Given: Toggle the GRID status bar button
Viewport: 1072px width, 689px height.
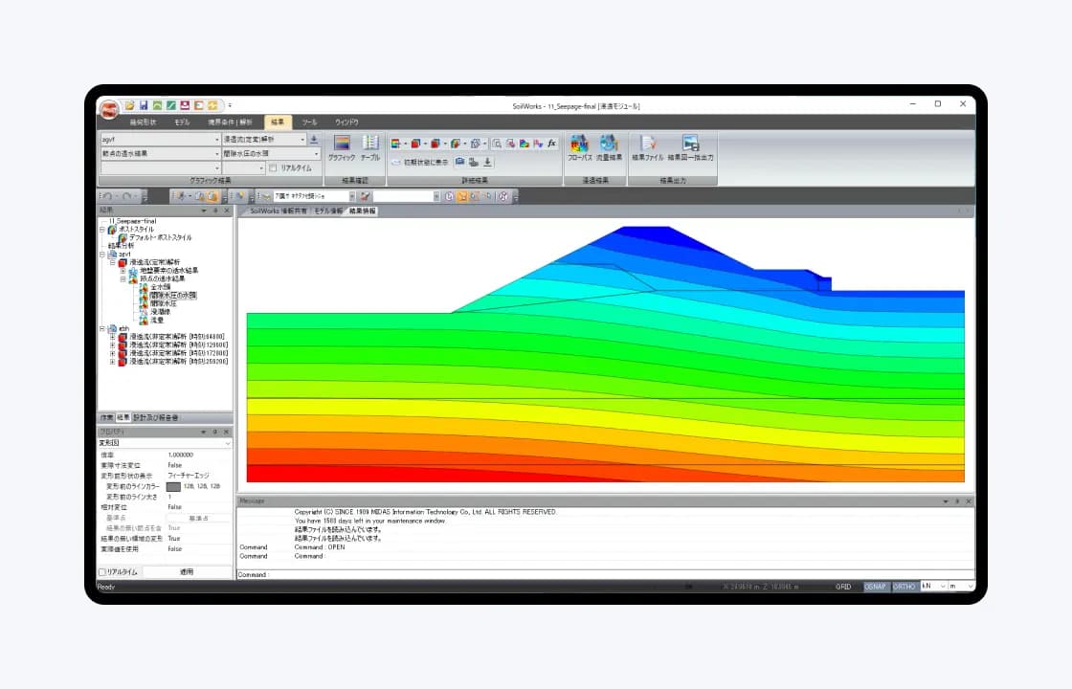Looking at the screenshot, I should [x=843, y=587].
